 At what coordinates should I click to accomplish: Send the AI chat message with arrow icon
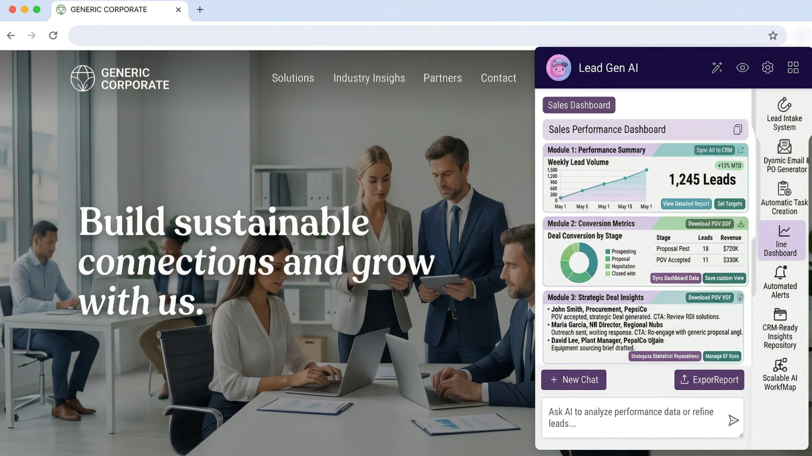(x=733, y=420)
